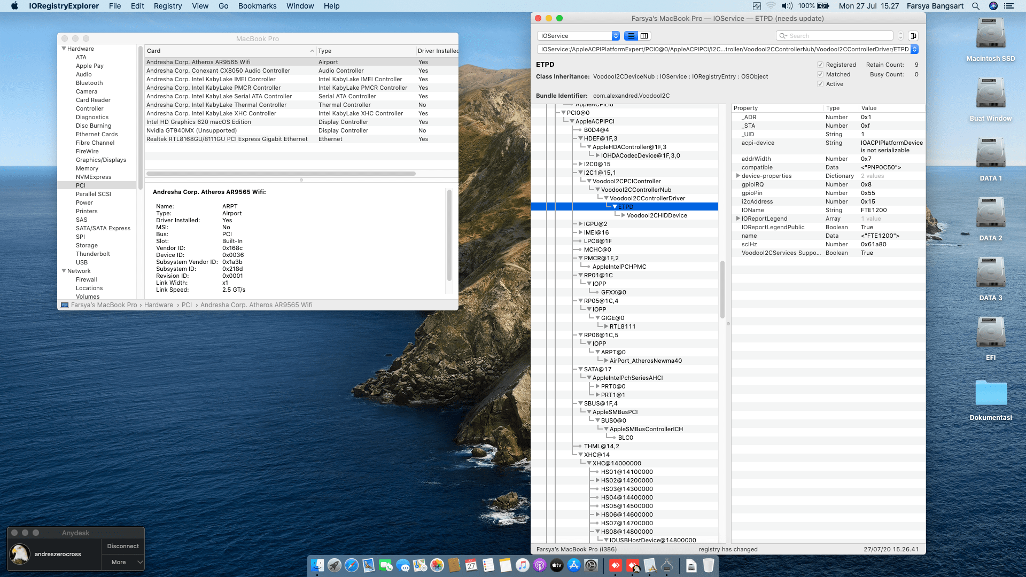Toggle the inspector sidebar button in IORegistryExplorer
Viewport: 1026px width, 577px height.
[913, 36]
